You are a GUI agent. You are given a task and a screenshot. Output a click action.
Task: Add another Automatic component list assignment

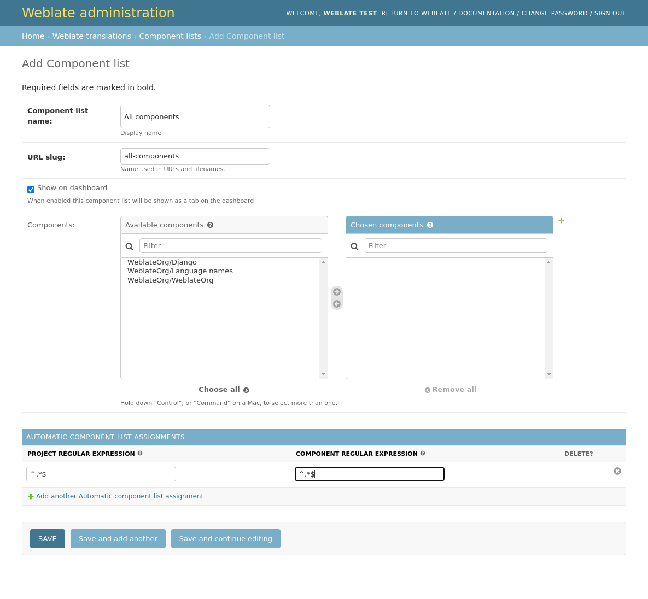[x=119, y=496]
